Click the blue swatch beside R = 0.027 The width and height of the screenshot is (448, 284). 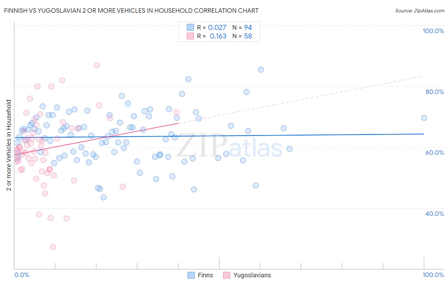tap(190, 27)
